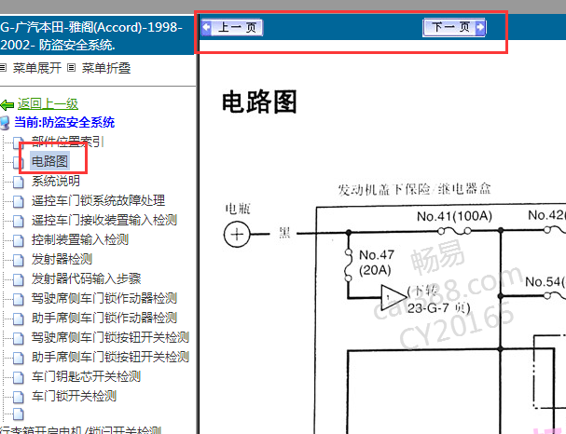
Task: Go to previous page with 上一页 button
Action: [232, 27]
